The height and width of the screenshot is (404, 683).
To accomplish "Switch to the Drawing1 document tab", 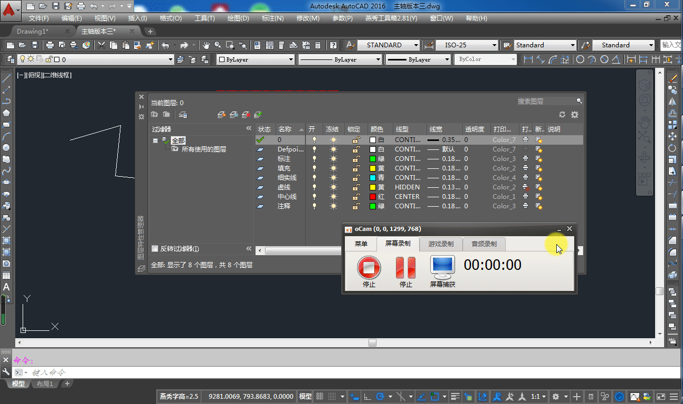I will tap(33, 32).
